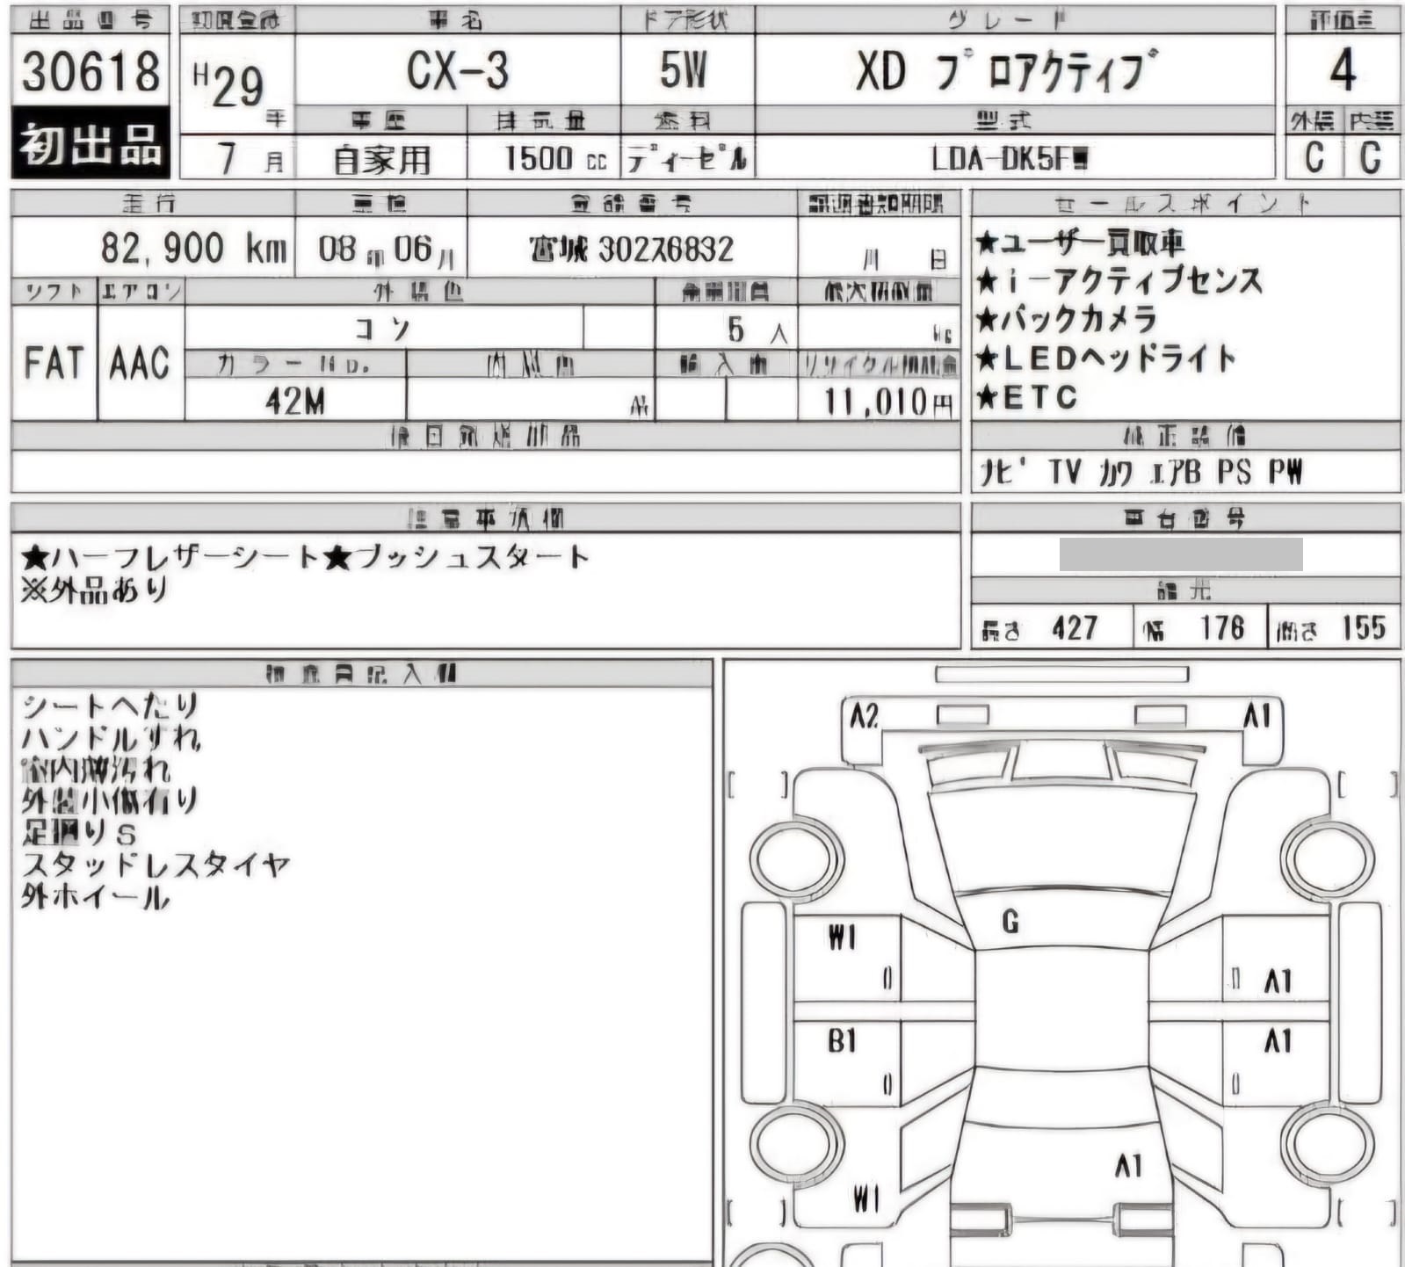Click the inspector note 外ホイール
Viewport: 1405px width, 1267px height.
(x=95, y=897)
